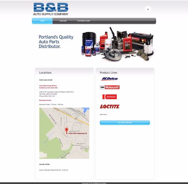
Task: Click the Product Lines panel heading
Action: tap(108, 73)
